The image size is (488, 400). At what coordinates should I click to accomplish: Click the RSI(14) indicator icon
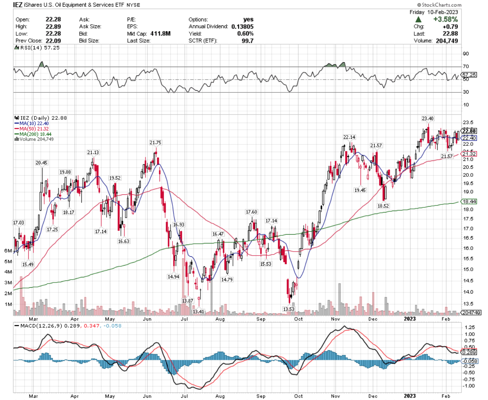16,48
